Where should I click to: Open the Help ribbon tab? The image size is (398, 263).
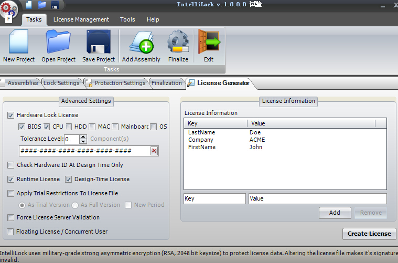[x=153, y=19]
